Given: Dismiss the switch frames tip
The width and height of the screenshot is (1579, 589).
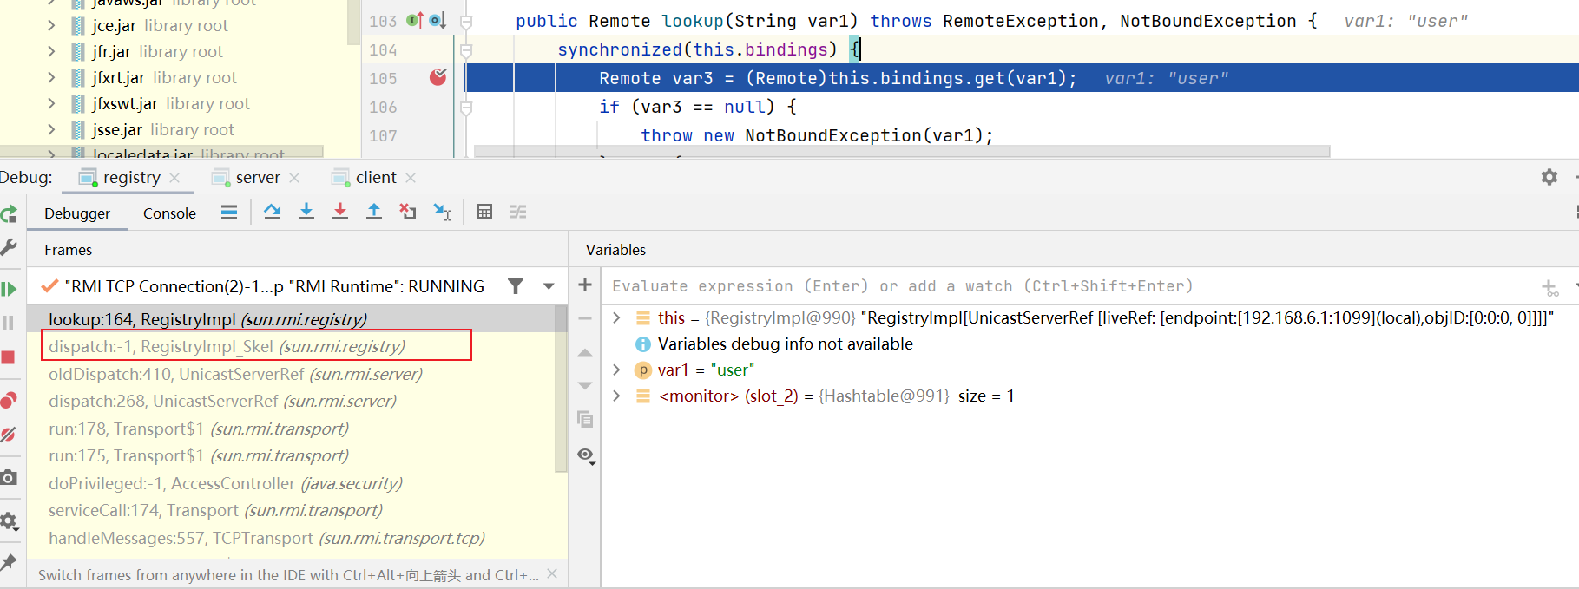Looking at the screenshot, I should (552, 573).
